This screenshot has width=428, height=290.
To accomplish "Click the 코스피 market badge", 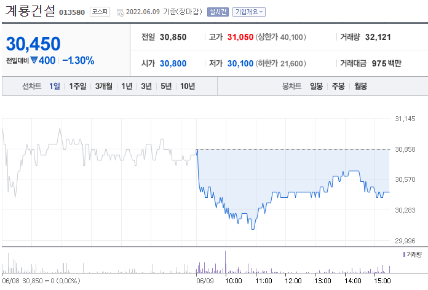I will click(100, 12).
